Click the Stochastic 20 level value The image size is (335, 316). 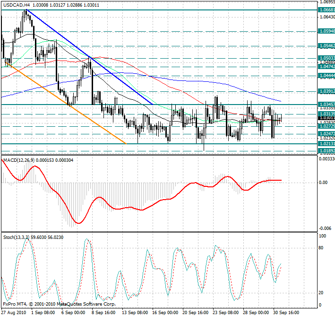tap(321, 293)
